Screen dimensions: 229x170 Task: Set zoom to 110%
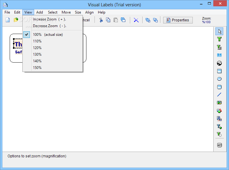click(x=53, y=41)
